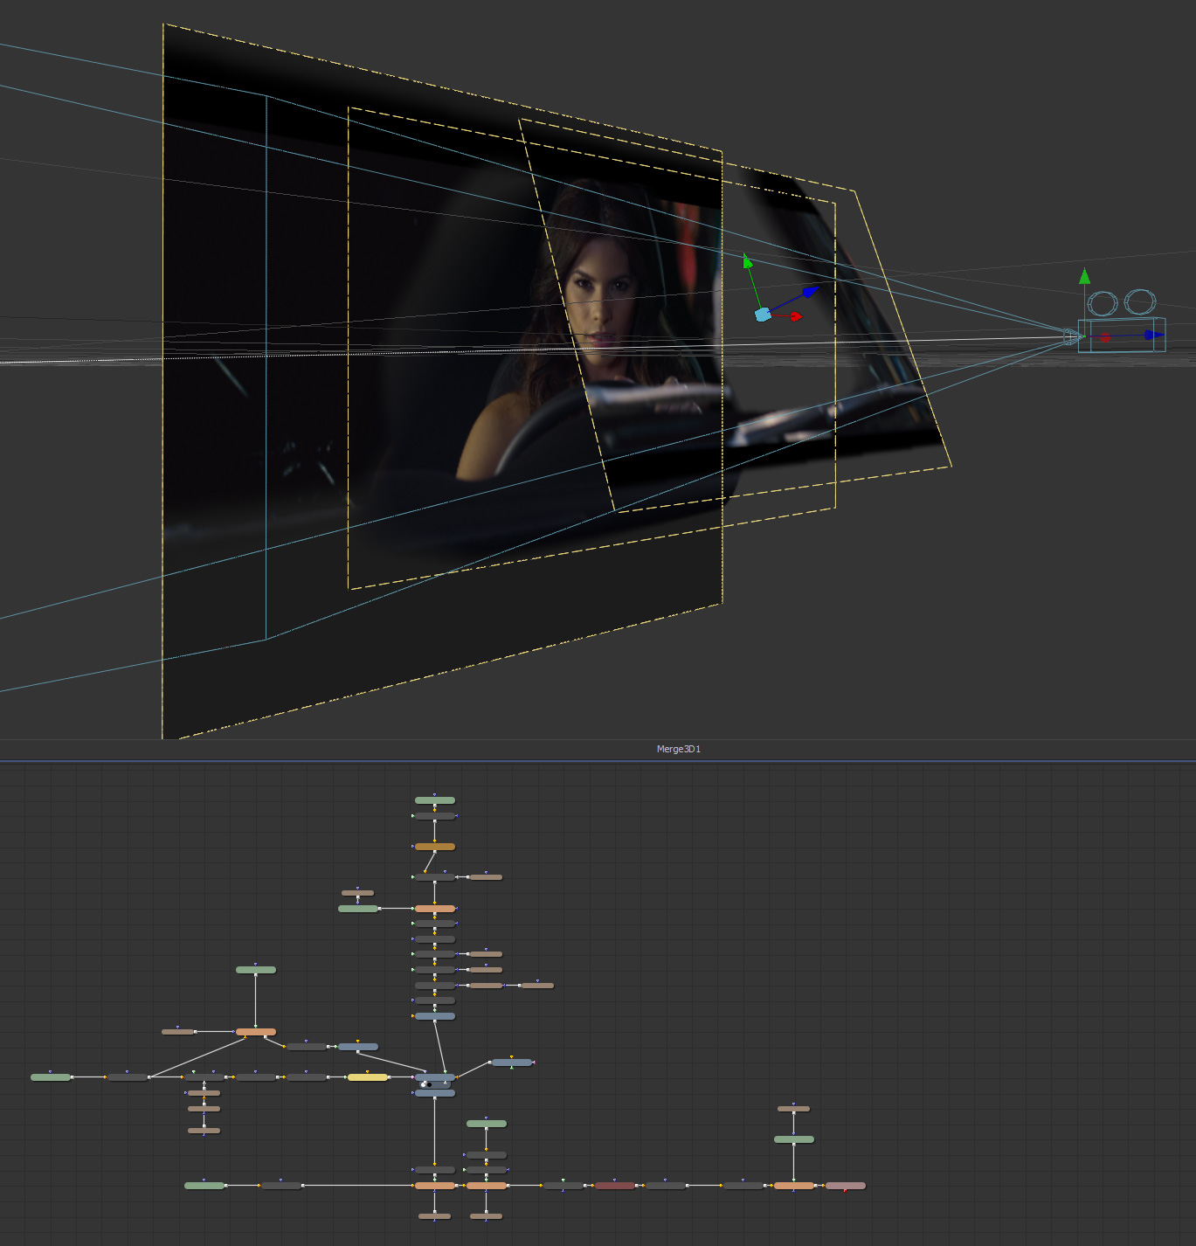
Task: Click the camera lens at the frustum apex
Action: [1071, 336]
